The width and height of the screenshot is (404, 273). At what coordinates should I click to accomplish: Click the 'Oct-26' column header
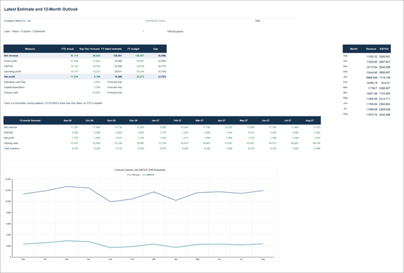click(x=89, y=121)
